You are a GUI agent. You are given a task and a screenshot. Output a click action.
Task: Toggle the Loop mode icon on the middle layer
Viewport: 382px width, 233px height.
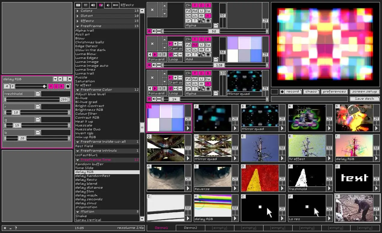[x=170, y=55]
